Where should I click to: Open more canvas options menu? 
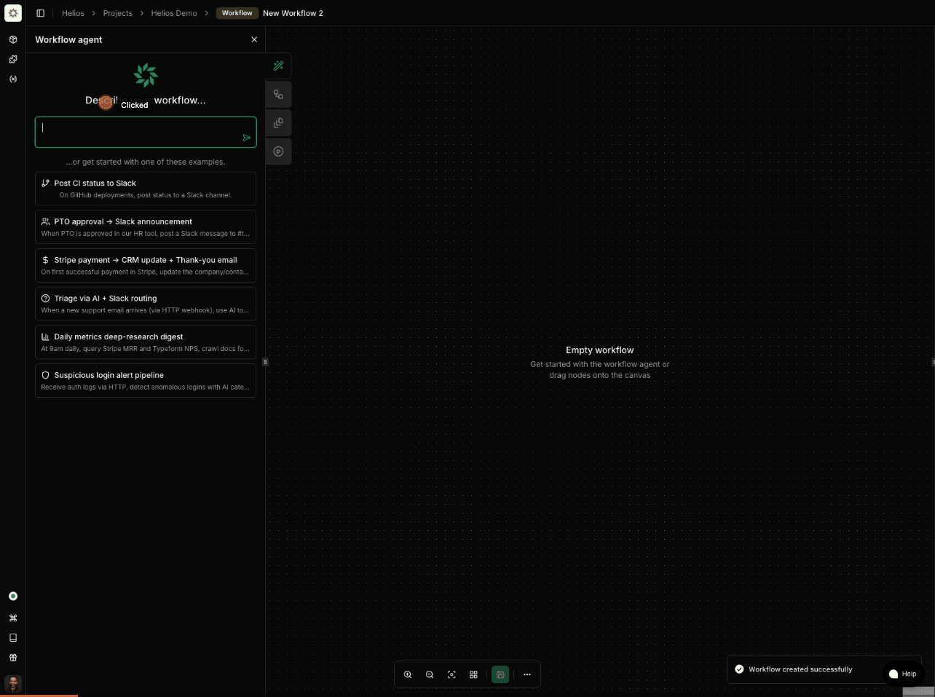[527, 674]
